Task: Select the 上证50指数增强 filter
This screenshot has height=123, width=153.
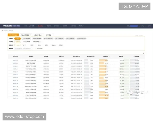Action: click(x=26, y=38)
